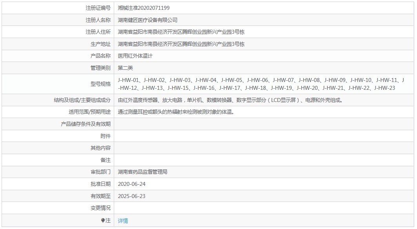Select the composition text about 红外温度传感器
The image size is (417, 229).
pos(230,100)
